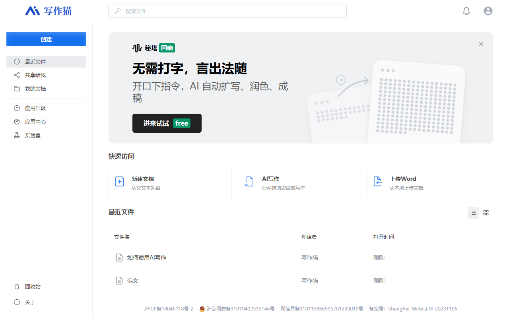Dismiss the 秘塔回响 promo banner
This screenshot has height=318, width=509.
(481, 44)
